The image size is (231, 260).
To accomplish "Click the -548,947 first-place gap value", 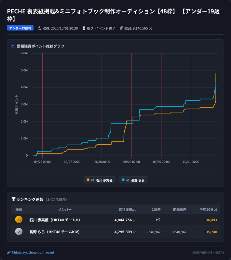I will coord(154,232).
